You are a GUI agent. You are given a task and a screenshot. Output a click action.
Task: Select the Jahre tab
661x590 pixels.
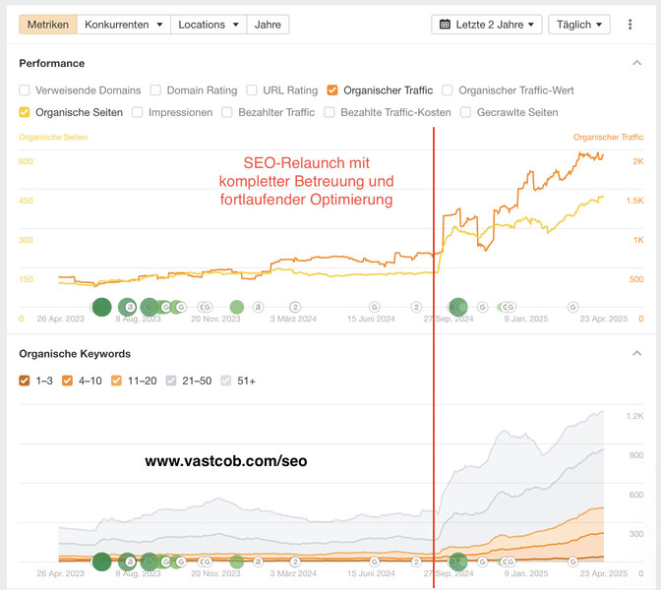tap(267, 25)
